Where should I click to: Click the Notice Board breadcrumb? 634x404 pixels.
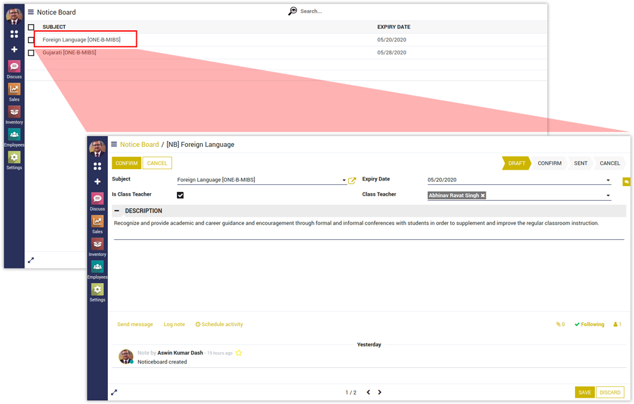[x=139, y=144]
